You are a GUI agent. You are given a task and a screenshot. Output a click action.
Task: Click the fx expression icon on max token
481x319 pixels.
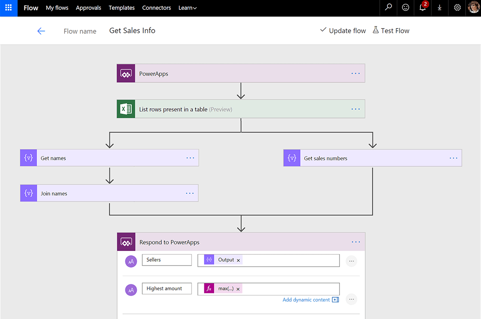click(x=209, y=288)
